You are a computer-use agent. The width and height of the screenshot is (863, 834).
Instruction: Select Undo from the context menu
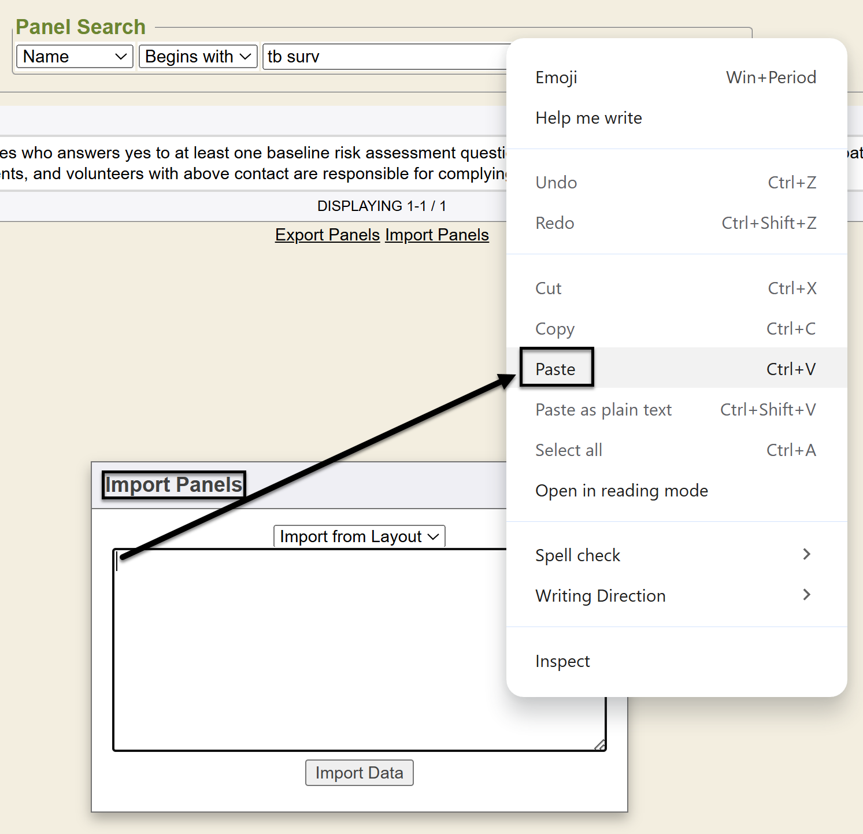[556, 183]
